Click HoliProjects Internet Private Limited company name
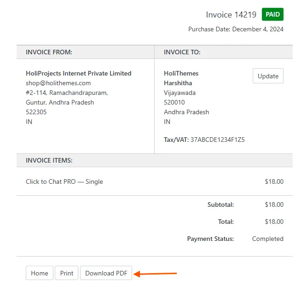Screen dimensions: 307x298 pyautogui.click(x=78, y=73)
